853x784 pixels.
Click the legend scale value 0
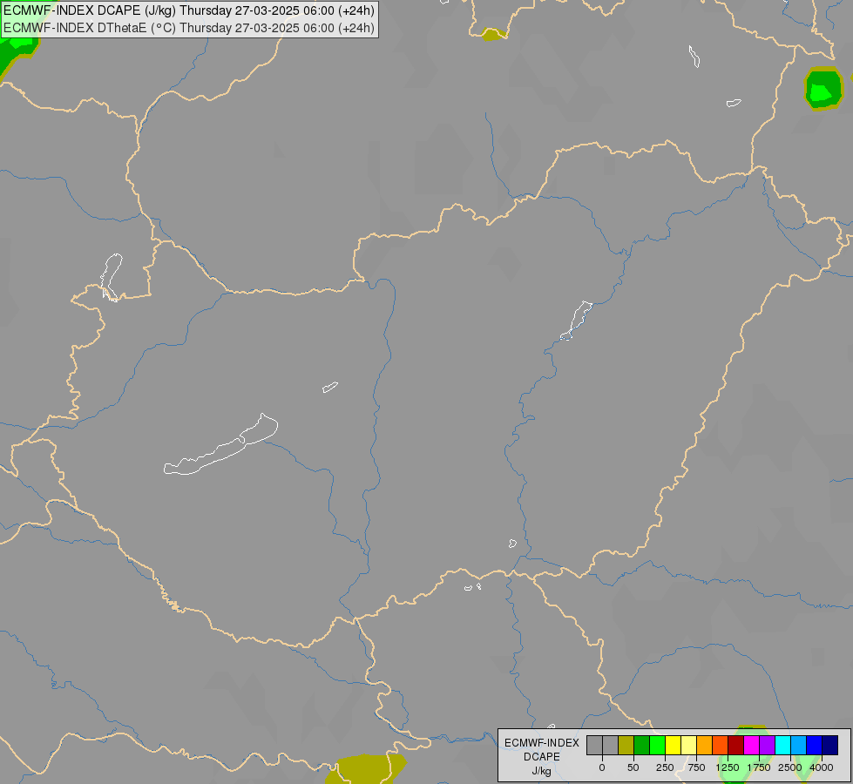pos(602,767)
